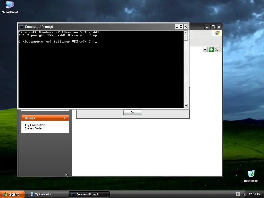Click the 'System Folder' text in Details
The image size is (264, 198).
click(34, 128)
